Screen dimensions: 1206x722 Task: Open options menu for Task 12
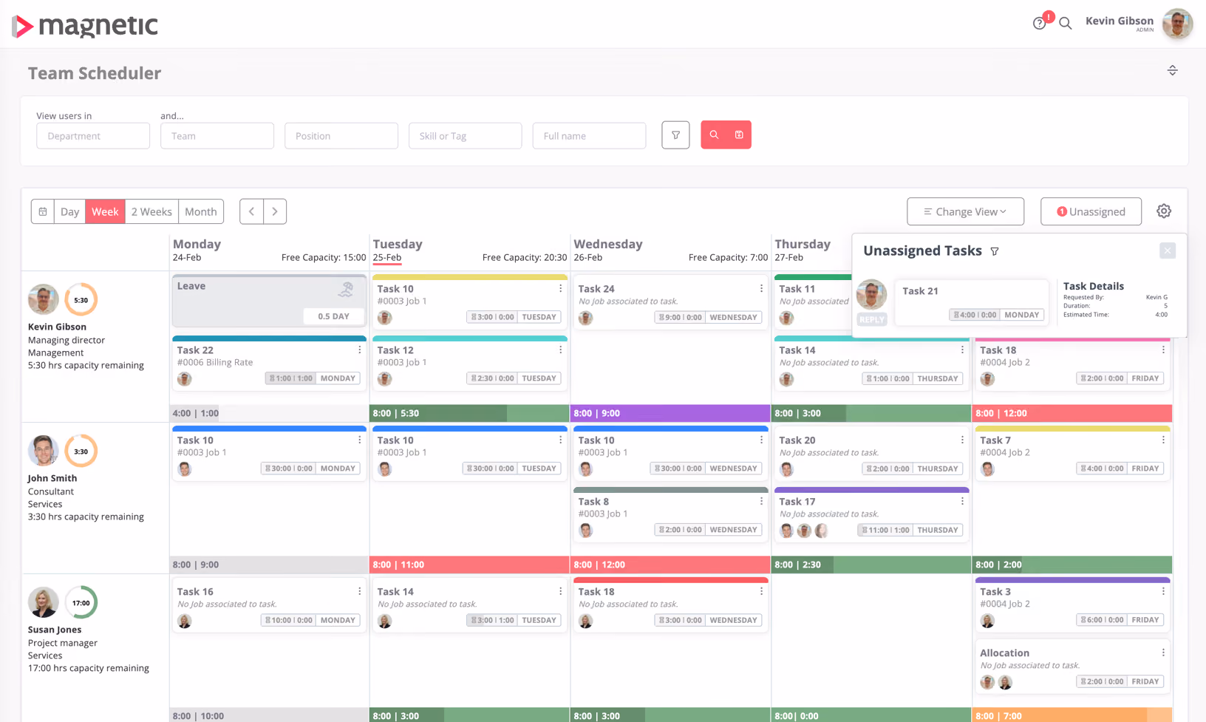click(x=561, y=350)
